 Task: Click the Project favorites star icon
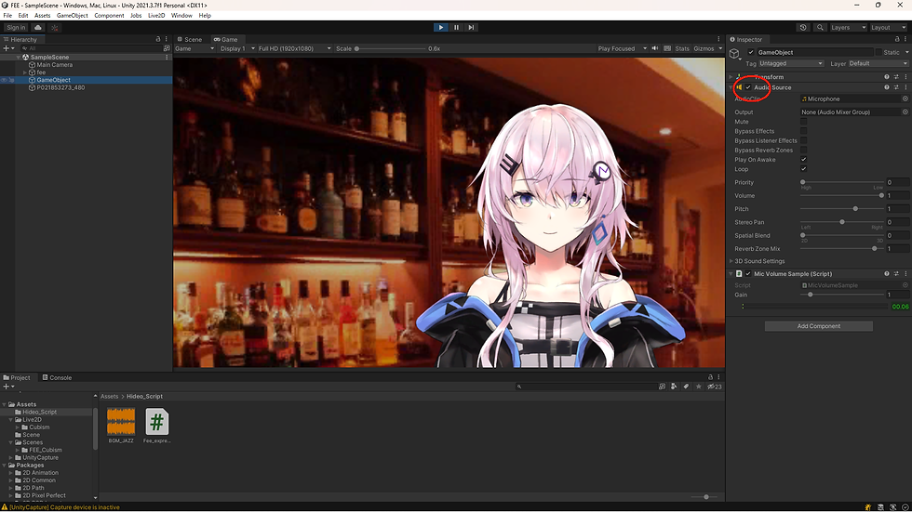pos(699,386)
